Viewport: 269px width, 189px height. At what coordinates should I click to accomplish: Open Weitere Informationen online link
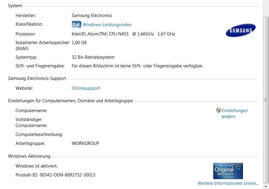point(228,183)
